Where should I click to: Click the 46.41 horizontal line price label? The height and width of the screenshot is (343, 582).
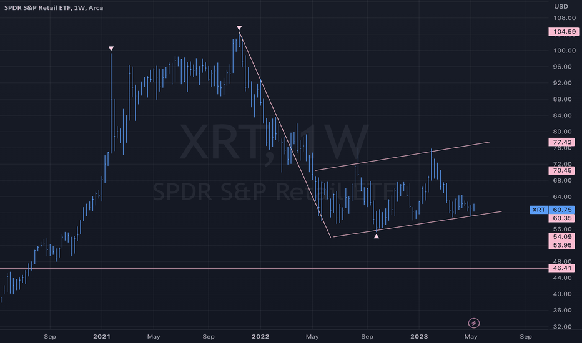point(561,268)
